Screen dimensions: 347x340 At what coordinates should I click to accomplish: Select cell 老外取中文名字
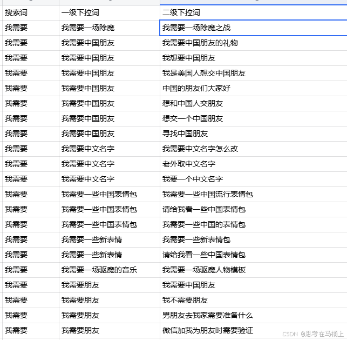(x=254, y=164)
